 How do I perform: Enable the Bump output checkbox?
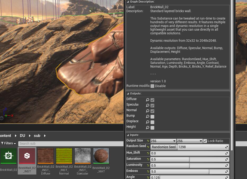coord(152,117)
